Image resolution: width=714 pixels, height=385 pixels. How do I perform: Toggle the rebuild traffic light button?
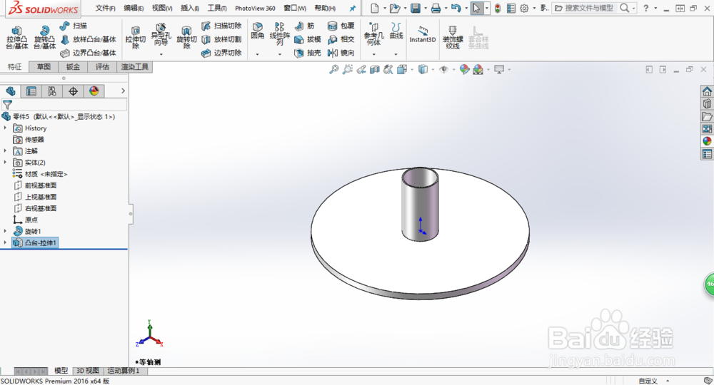pos(498,8)
